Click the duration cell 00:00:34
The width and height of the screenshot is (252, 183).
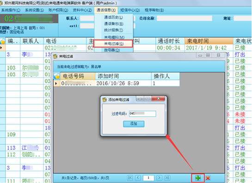tap(170, 48)
